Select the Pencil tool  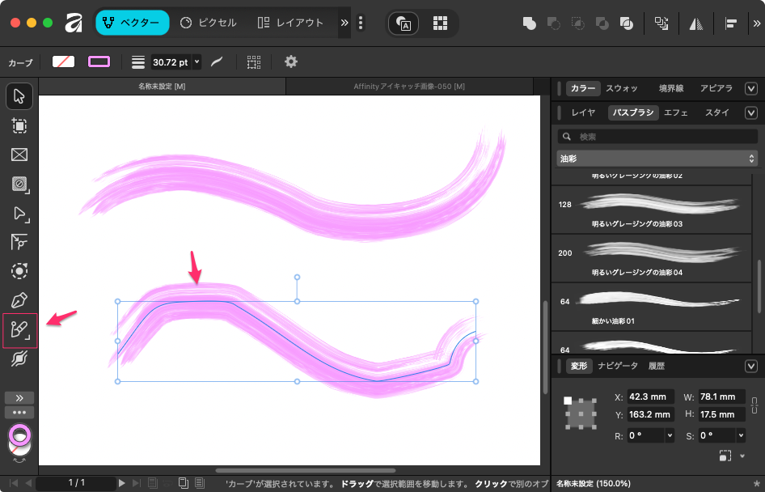pos(19,330)
